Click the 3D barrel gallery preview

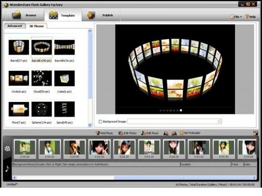(x=175, y=69)
